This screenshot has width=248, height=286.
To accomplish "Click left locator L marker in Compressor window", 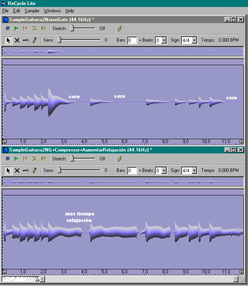I will tap(5, 272).
